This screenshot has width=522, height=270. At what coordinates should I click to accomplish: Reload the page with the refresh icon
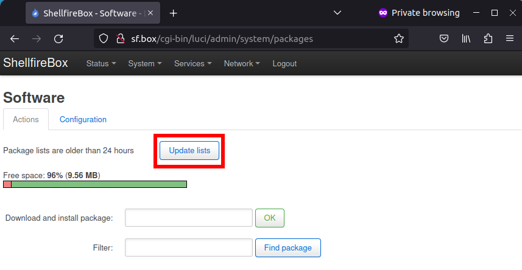58,39
